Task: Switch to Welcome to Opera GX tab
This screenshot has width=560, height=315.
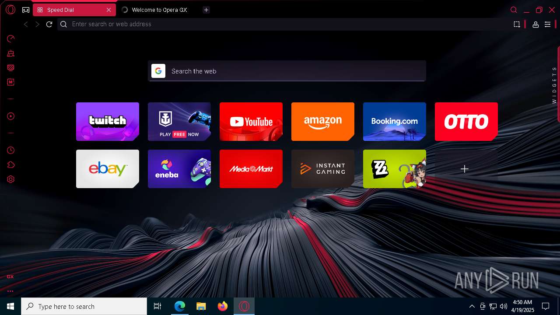Action: (x=159, y=10)
